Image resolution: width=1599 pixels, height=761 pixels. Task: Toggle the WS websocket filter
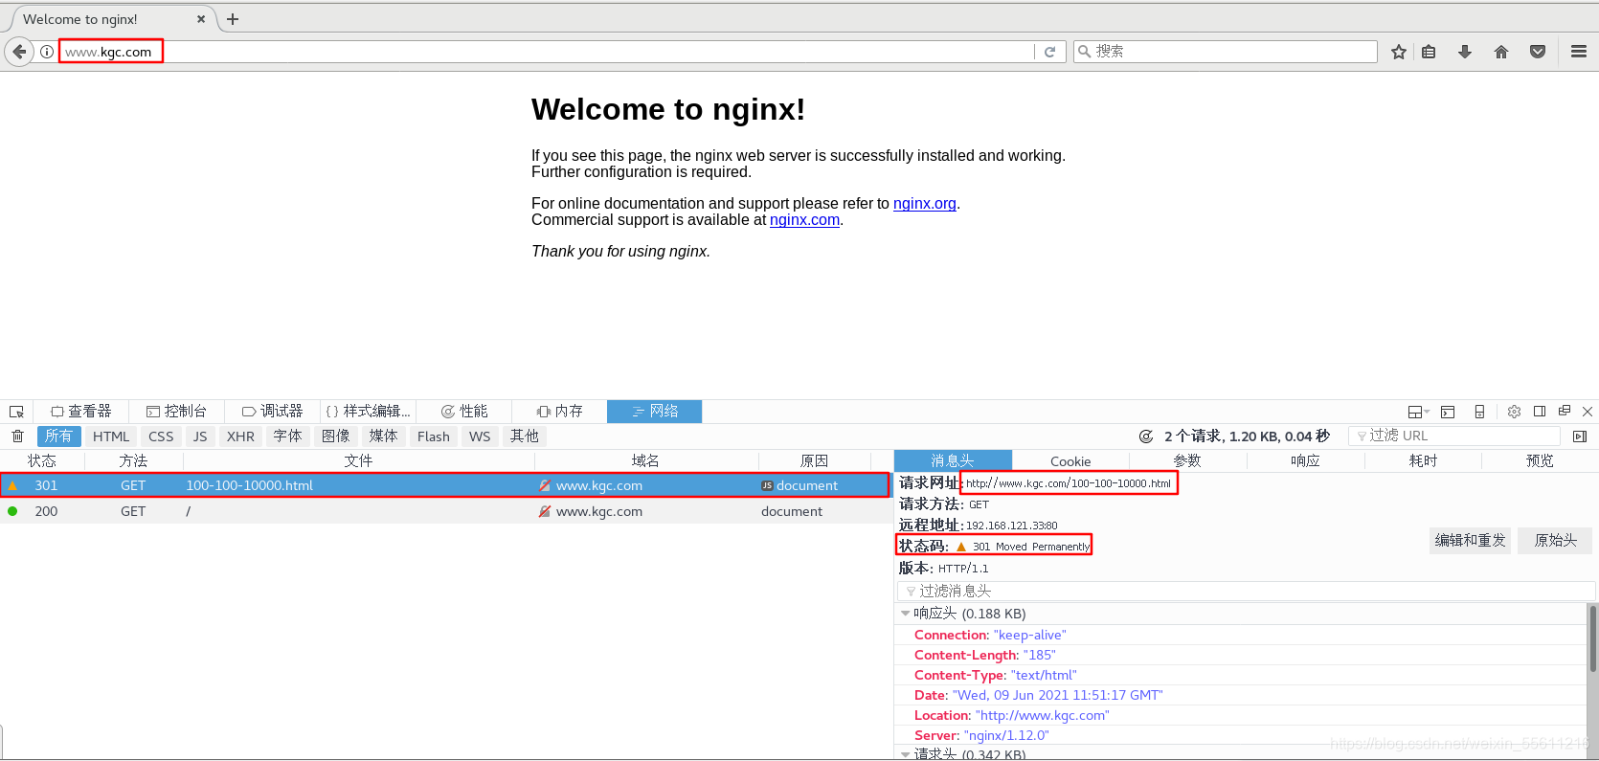[480, 436]
